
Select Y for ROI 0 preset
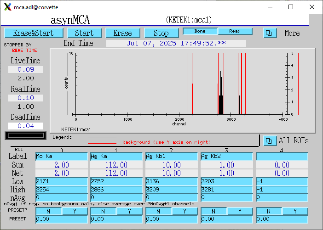tap(75, 211)
